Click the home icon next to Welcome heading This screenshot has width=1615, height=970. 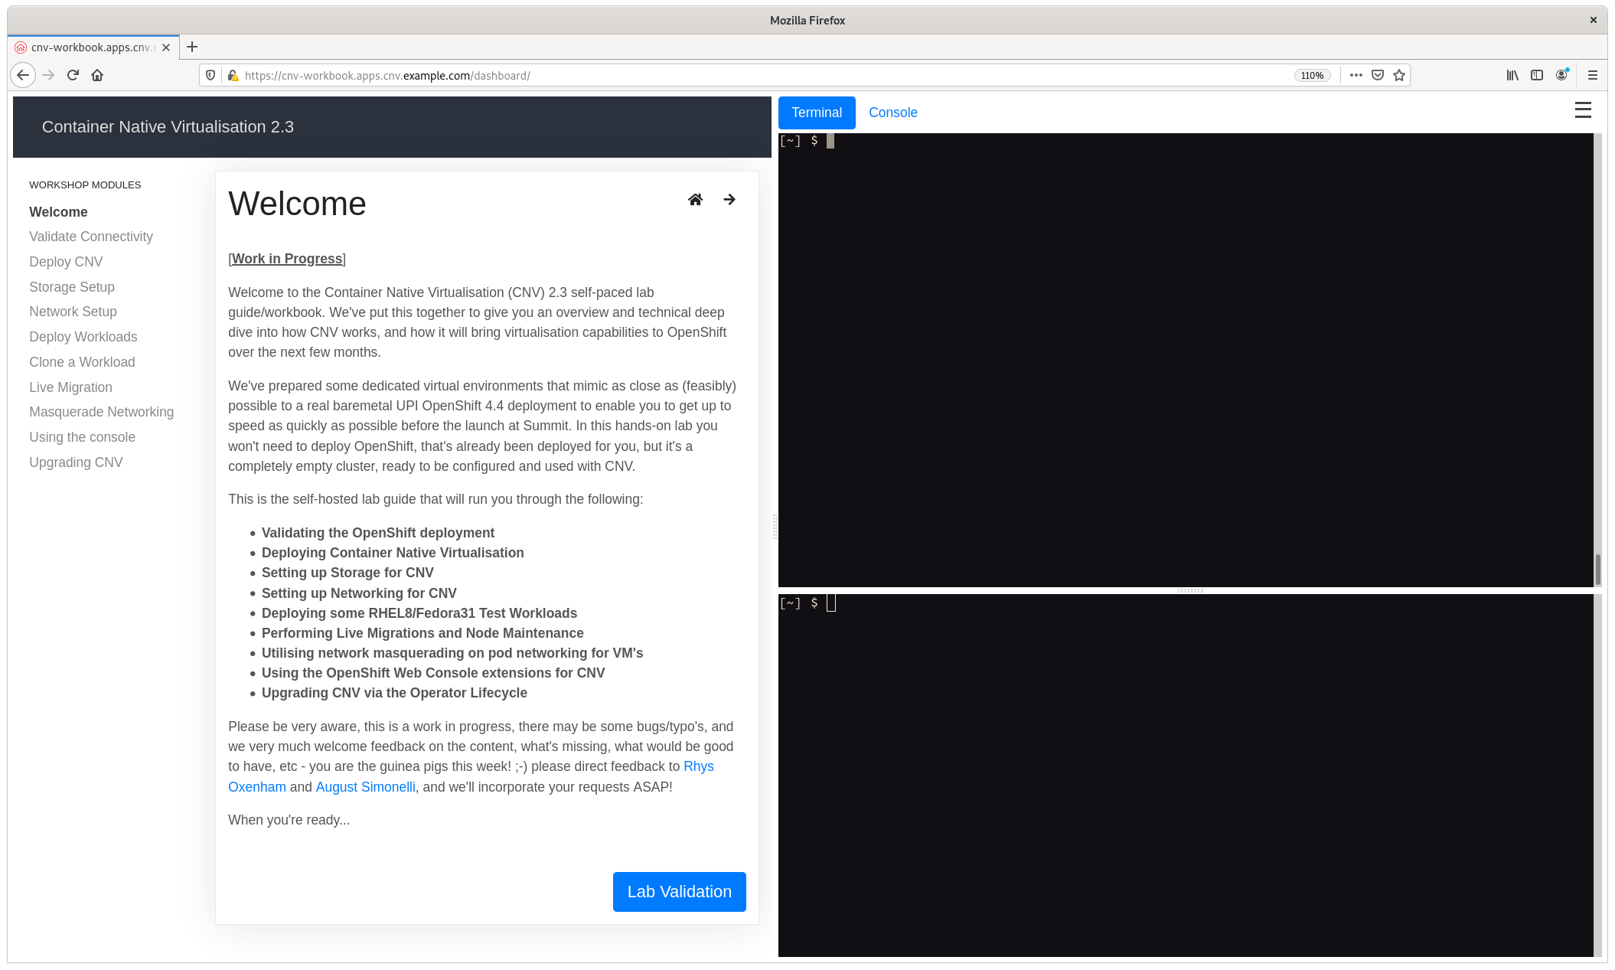(x=695, y=200)
